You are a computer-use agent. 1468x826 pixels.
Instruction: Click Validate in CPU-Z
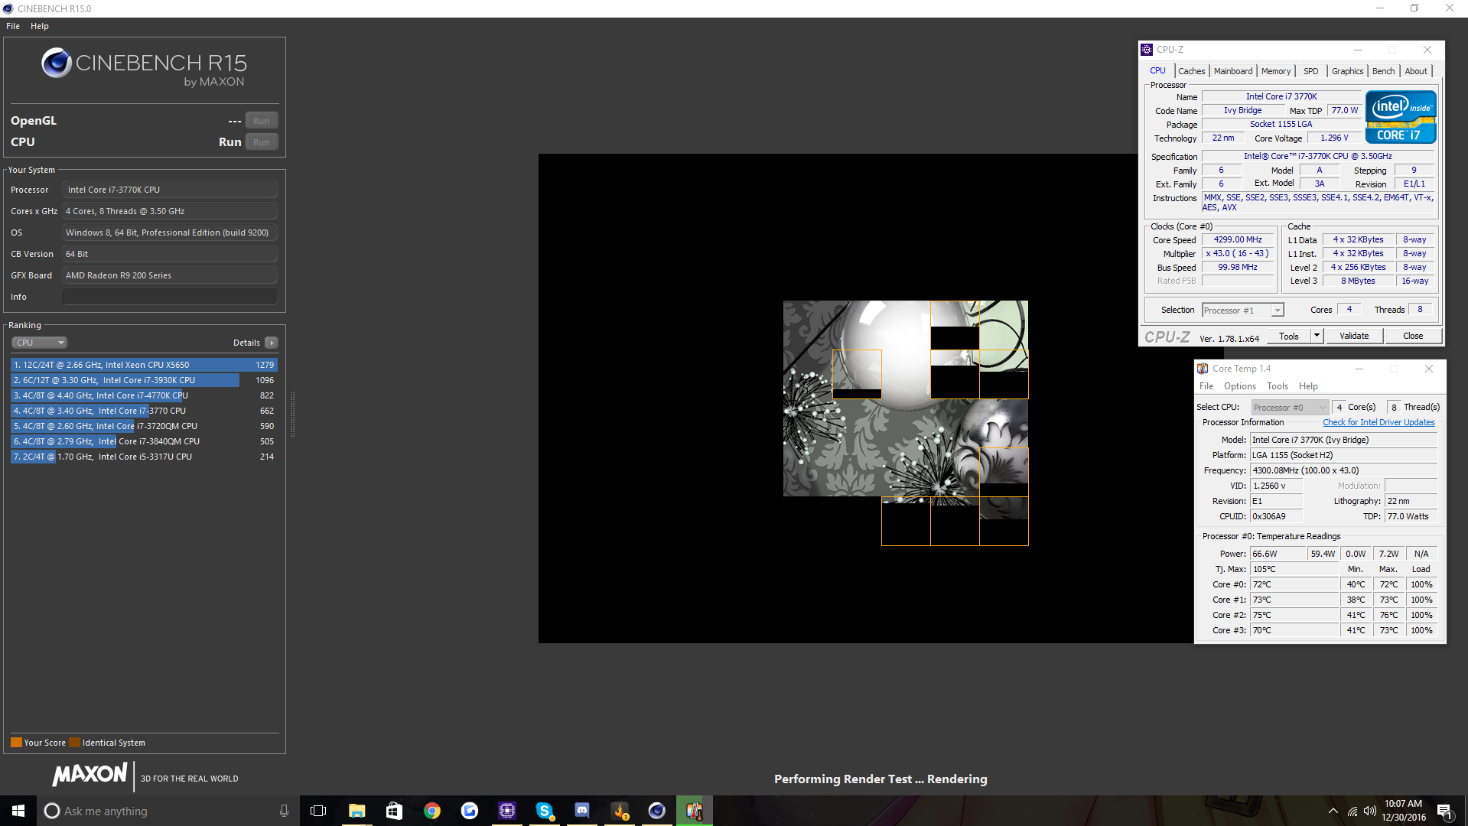1354,337
